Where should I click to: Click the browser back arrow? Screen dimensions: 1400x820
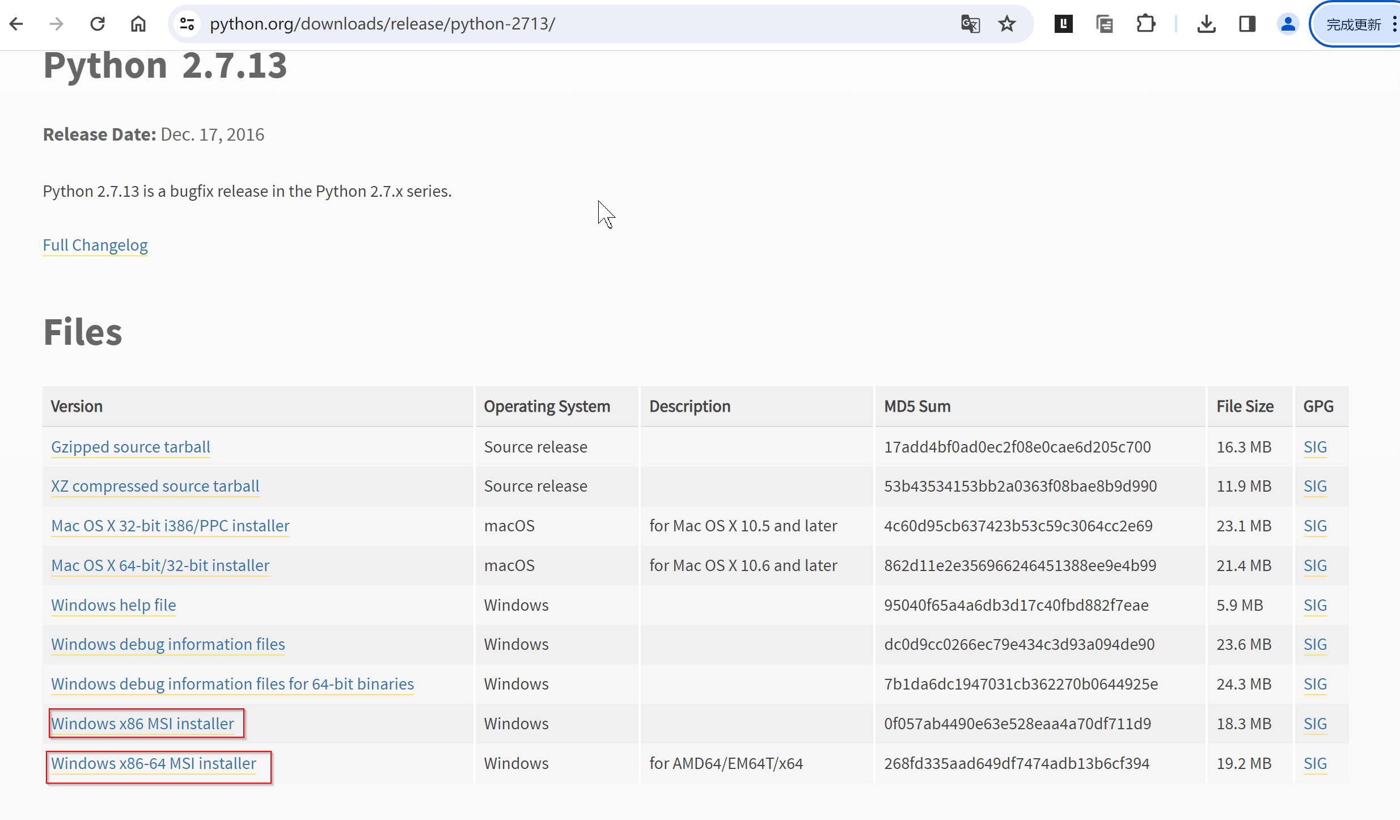pyautogui.click(x=16, y=24)
